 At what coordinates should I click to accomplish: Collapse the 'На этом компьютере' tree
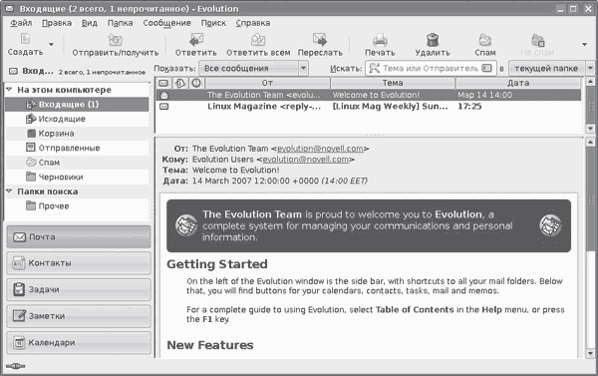(x=10, y=90)
